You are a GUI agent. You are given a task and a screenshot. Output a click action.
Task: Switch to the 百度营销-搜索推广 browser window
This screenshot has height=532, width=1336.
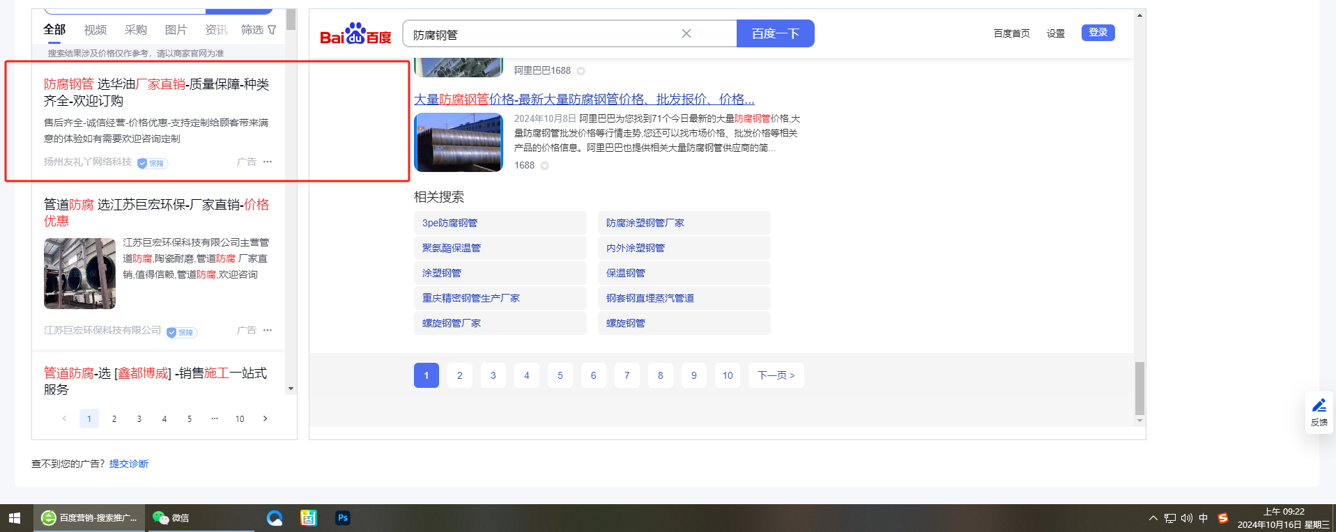pyautogui.click(x=89, y=518)
